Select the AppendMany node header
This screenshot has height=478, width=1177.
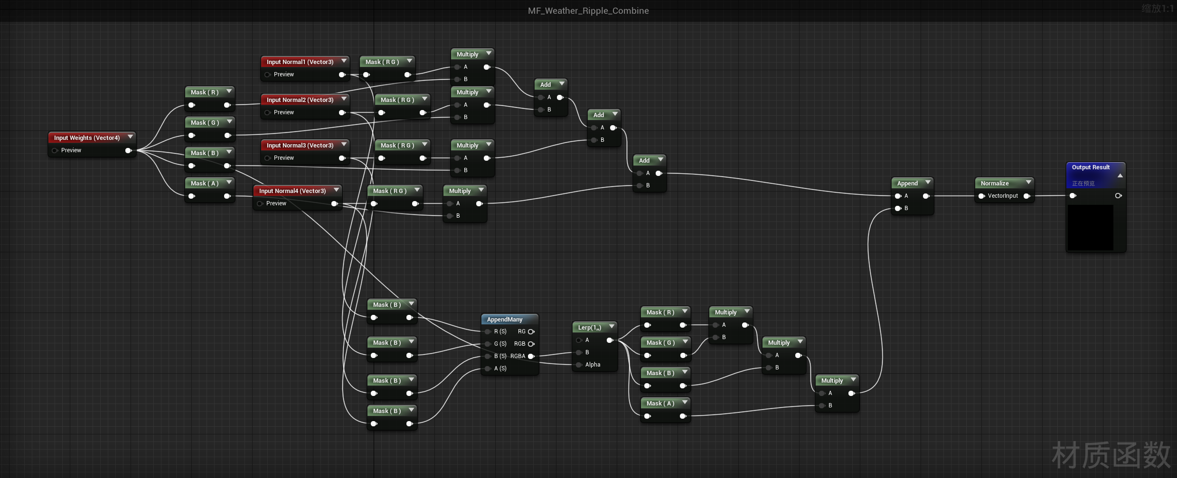click(504, 319)
